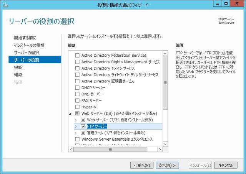Select the サーバーの役割 step
The width and height of the screenshot is (246, 174).
coord(35,60)
